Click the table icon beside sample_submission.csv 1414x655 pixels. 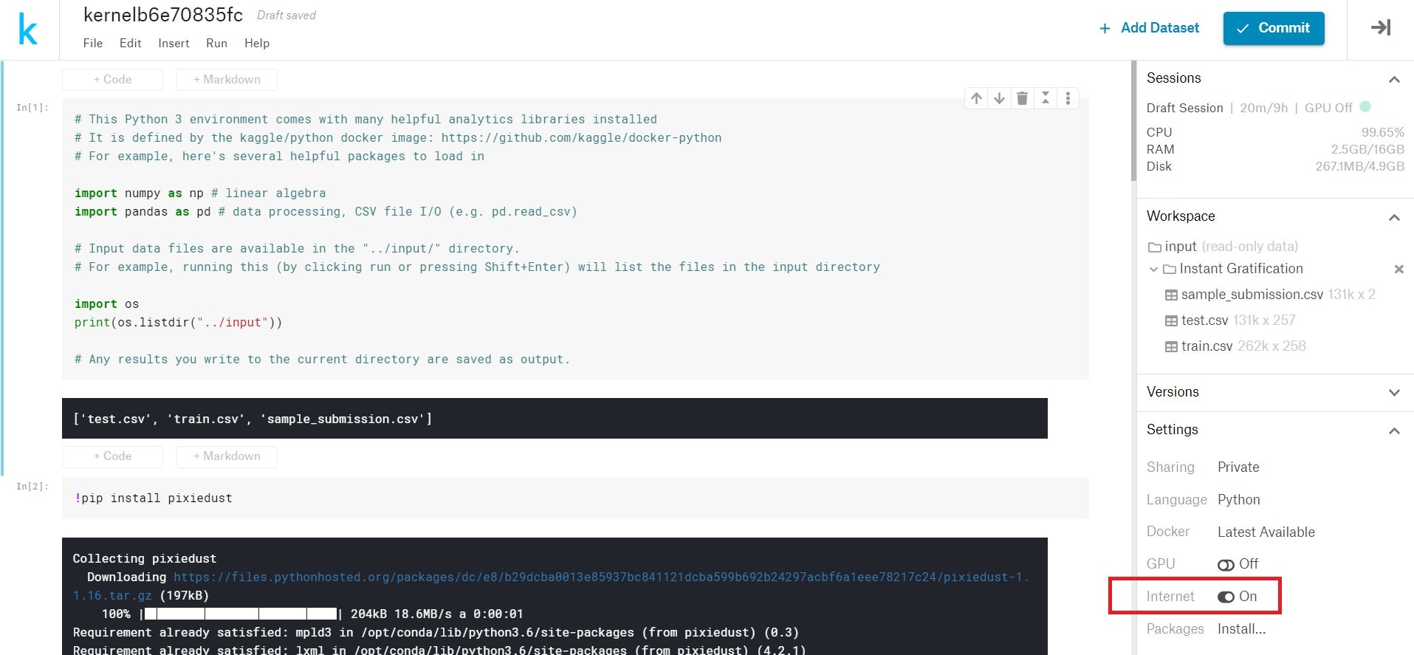click(1171, 295)
